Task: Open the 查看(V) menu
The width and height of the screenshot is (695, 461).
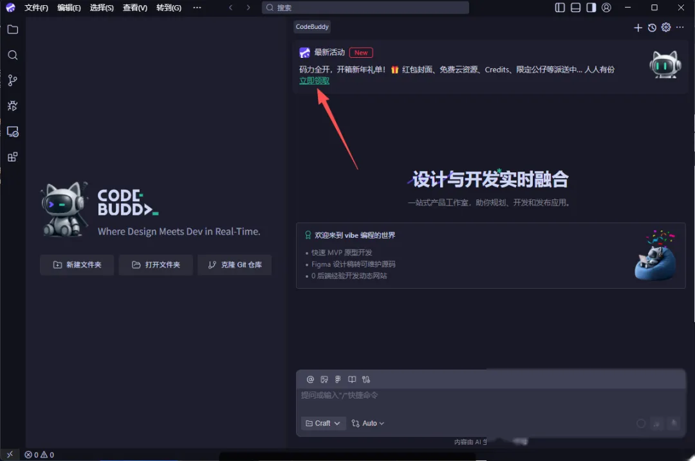Action: [135, 8]
